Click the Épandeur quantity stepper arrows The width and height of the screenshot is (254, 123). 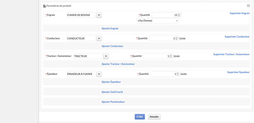178,74
